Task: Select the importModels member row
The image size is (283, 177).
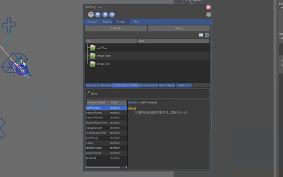Action: point(107,118)
